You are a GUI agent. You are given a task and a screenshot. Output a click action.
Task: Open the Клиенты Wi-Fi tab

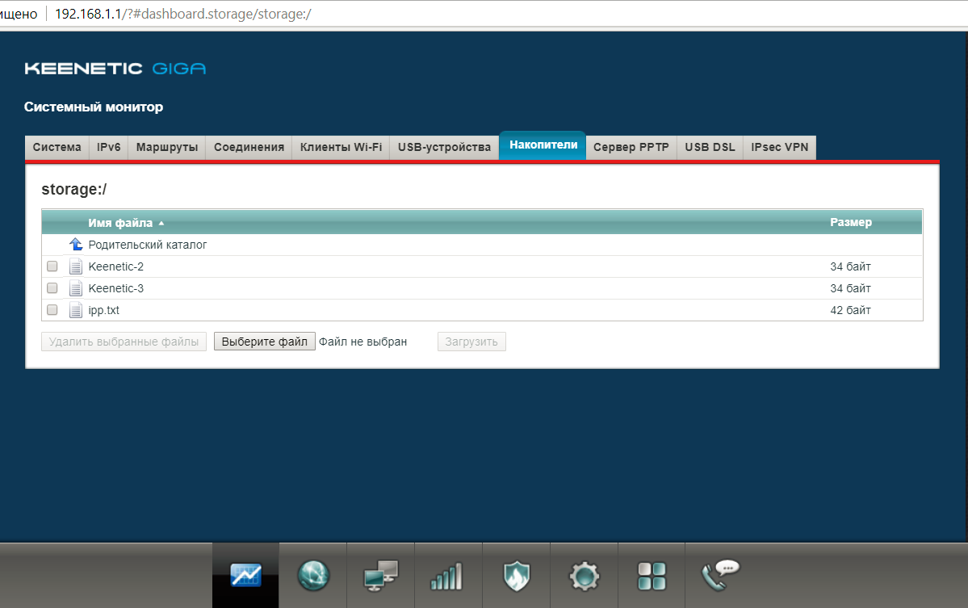341,148
